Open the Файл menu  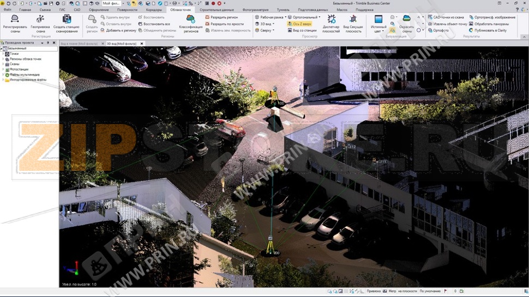(8, 10)
